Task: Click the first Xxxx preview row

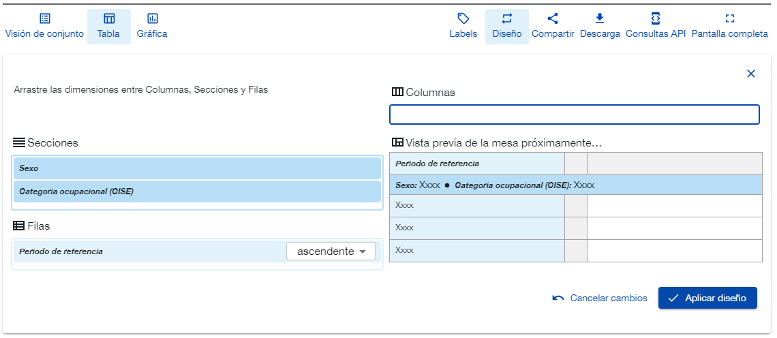Action: point(476,205)
